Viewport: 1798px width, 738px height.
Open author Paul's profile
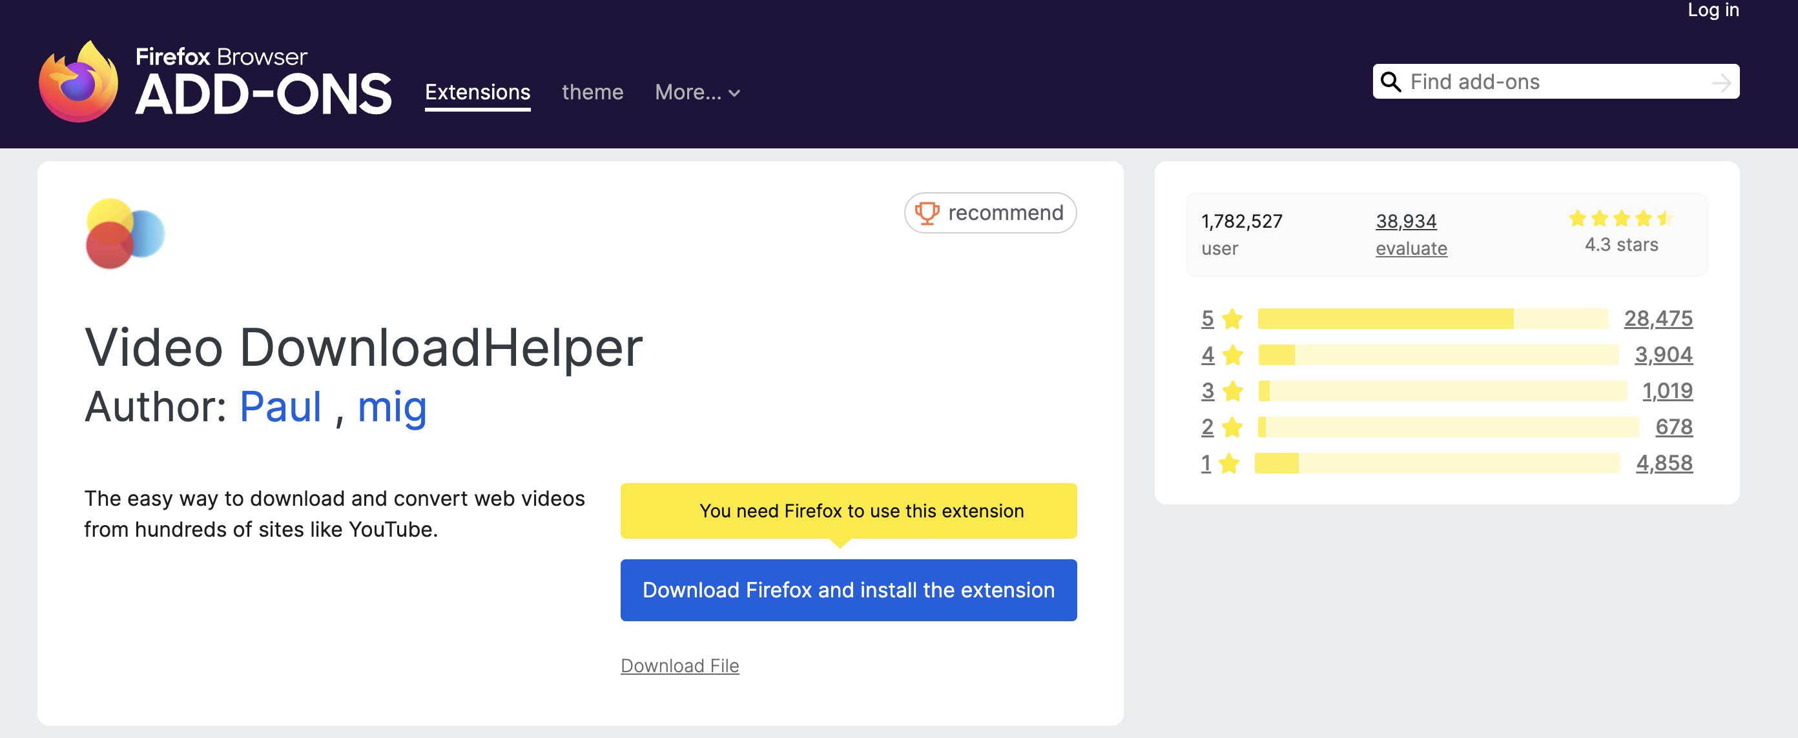280,406
